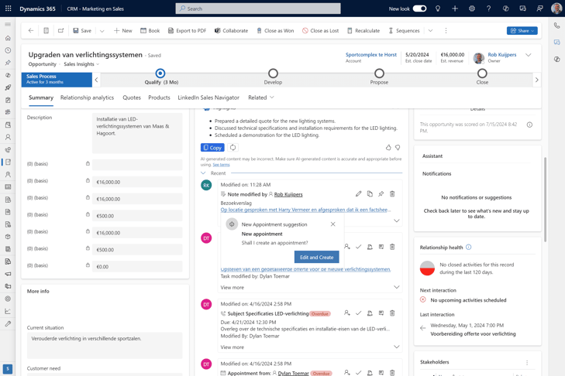Screen dimensions: 565x376
Task: Expand View more under Dylan Toemar task
Action: [232, 288]
